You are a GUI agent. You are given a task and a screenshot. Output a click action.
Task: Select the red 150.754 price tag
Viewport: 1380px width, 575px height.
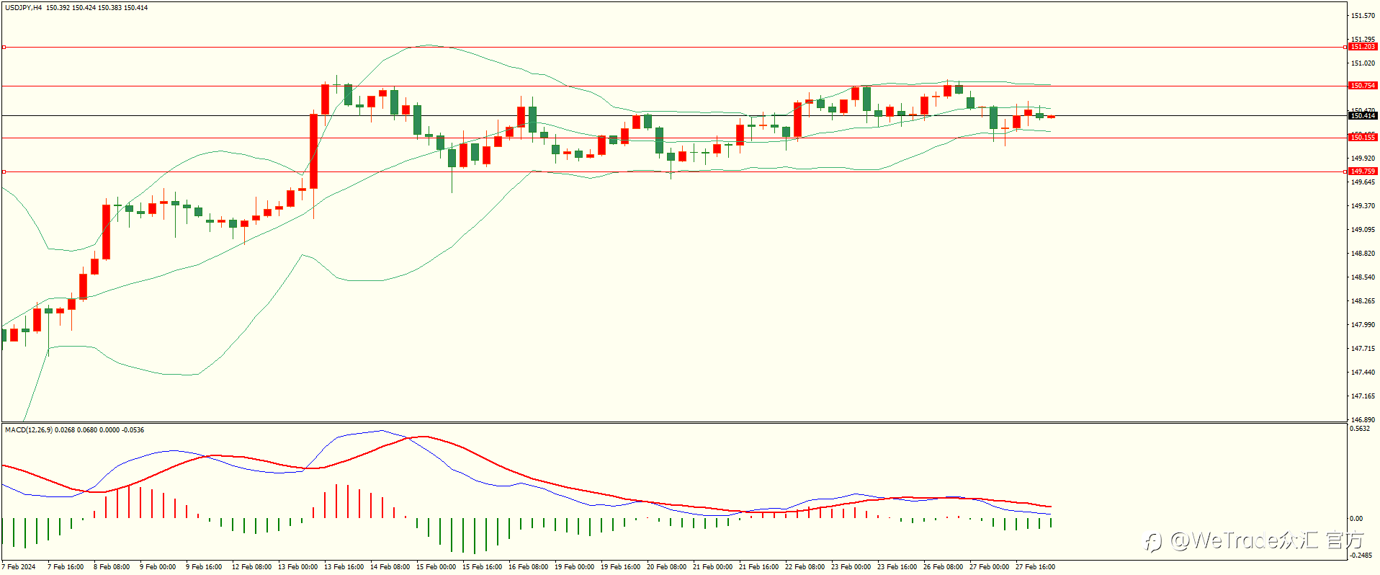(1363, 86)
